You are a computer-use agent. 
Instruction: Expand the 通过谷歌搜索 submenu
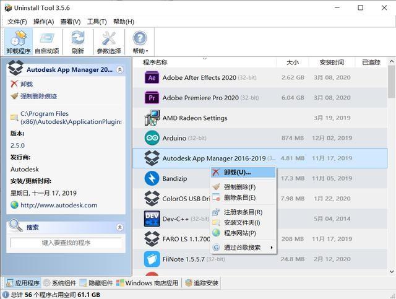point(243,248)
